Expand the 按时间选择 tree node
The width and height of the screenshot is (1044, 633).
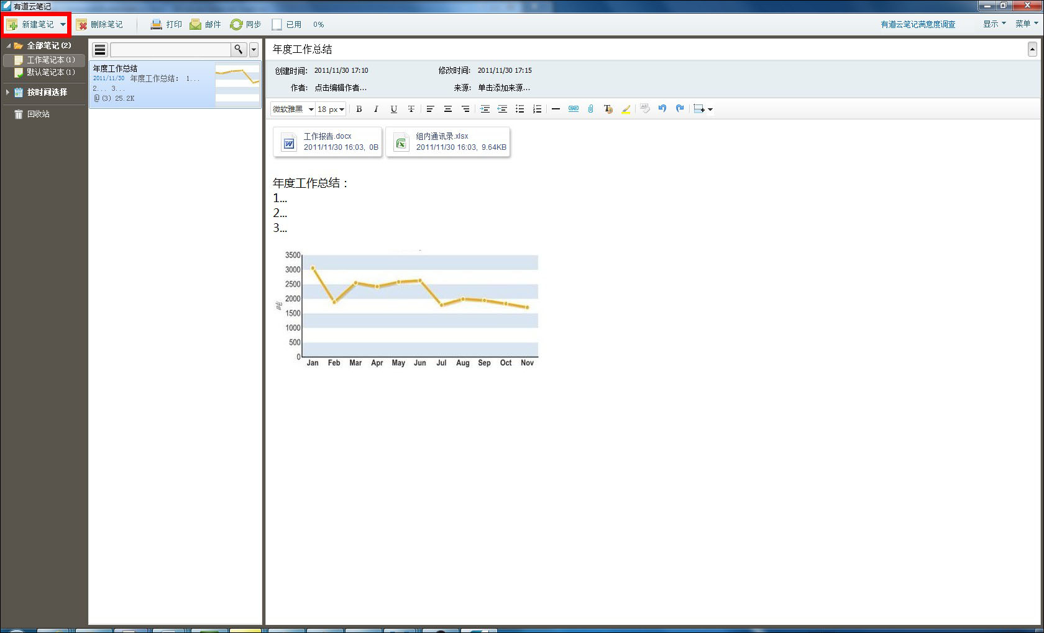[8, 92]
